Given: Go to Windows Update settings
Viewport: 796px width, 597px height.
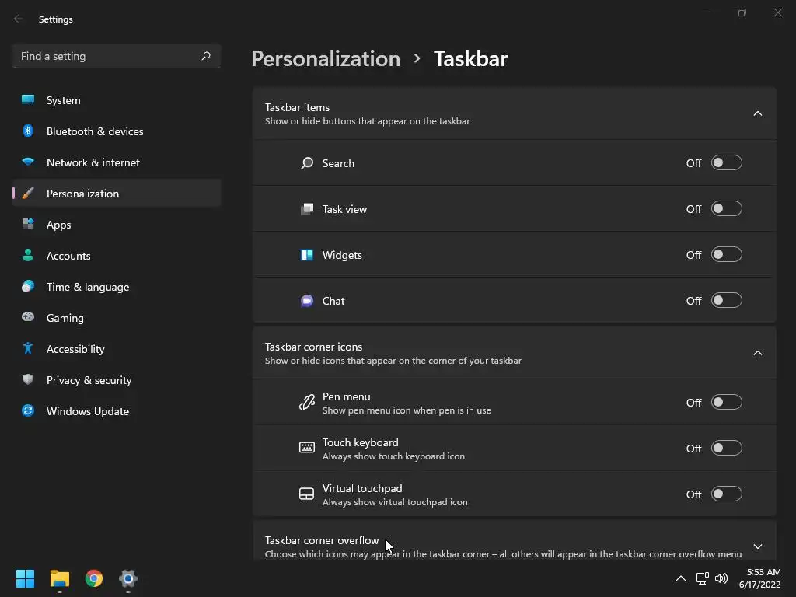Looking at the screenshot, I should point(87,411).
